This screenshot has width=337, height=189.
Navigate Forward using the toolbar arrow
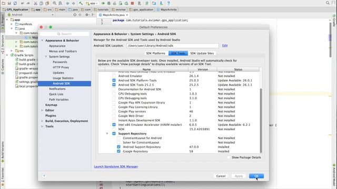(74, 3)
